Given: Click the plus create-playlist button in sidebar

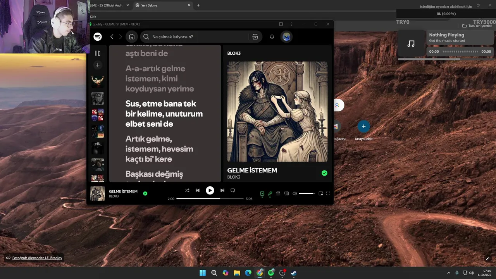Looking at the screenshot, I should 98,65.
